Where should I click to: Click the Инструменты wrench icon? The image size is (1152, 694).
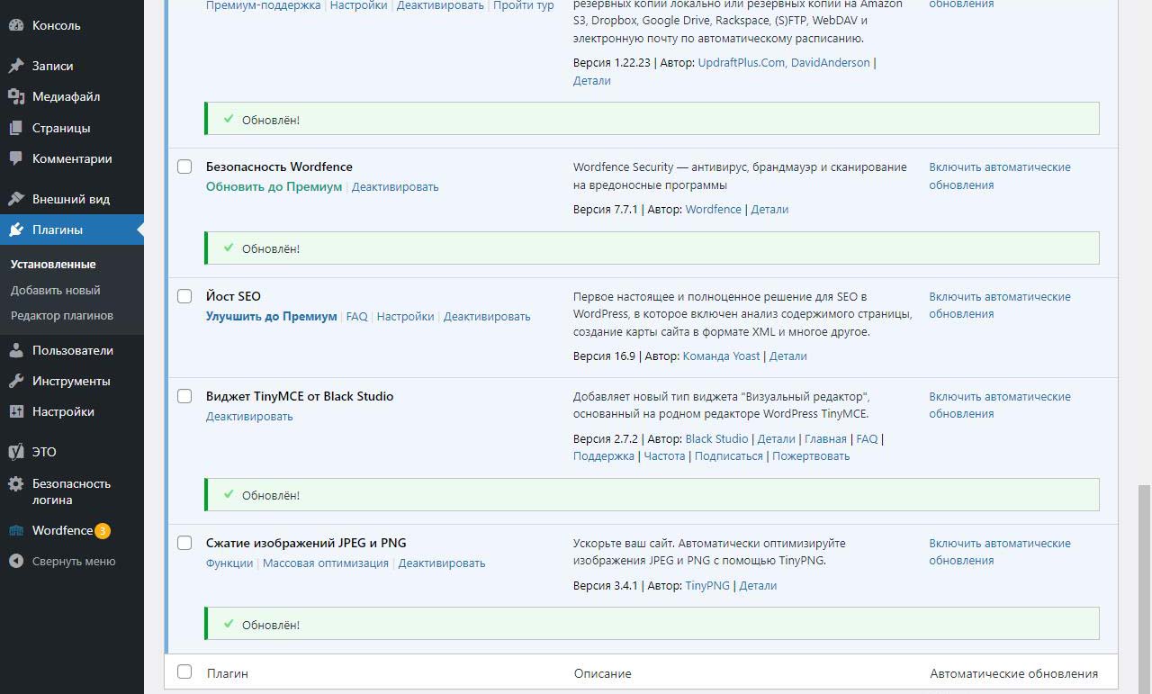coord(16,381)
